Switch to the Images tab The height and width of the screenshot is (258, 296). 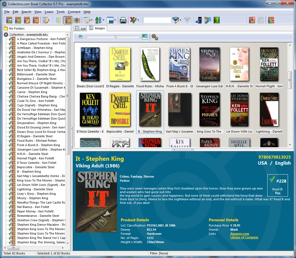(97, 28)
